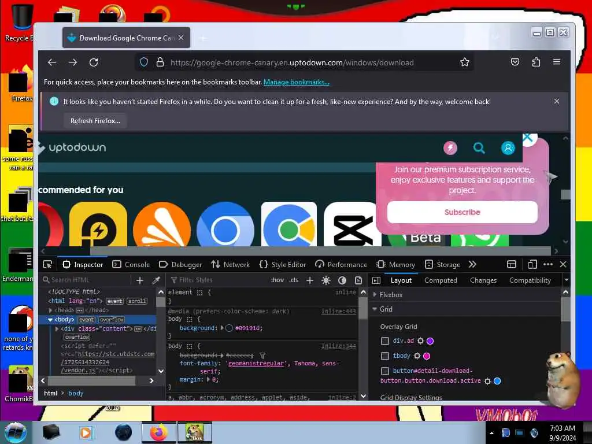The height and width of the screenshot is (444, 592).
Task: Create new node plus in Inspector
Action: point(140,280)
